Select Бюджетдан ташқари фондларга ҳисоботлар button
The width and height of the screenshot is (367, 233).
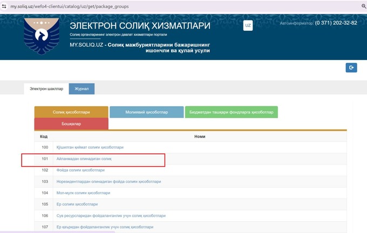(x=231, y=112)
